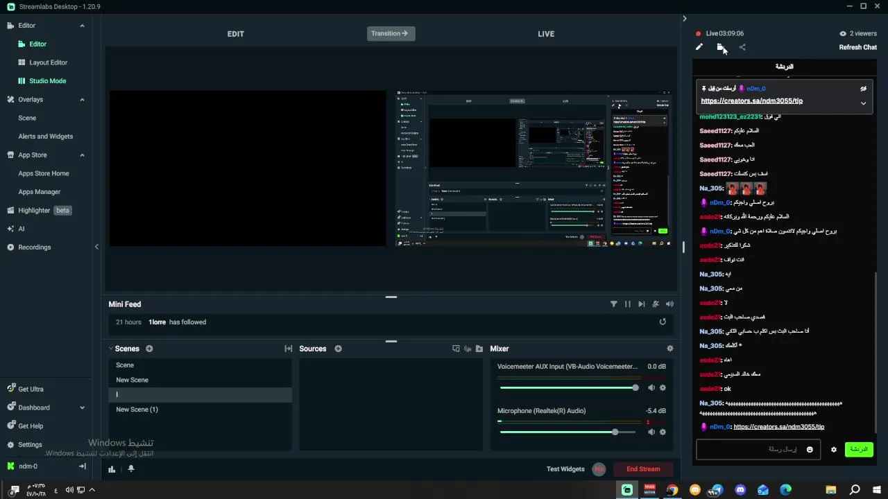Add a new source with plus icon

click(x=339, y=349)
